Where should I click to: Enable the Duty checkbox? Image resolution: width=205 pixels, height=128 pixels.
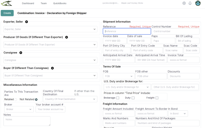coord(133,98)
